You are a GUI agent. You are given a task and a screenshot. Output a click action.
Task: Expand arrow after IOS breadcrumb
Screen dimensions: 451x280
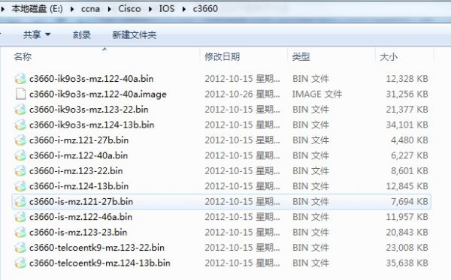184,9
